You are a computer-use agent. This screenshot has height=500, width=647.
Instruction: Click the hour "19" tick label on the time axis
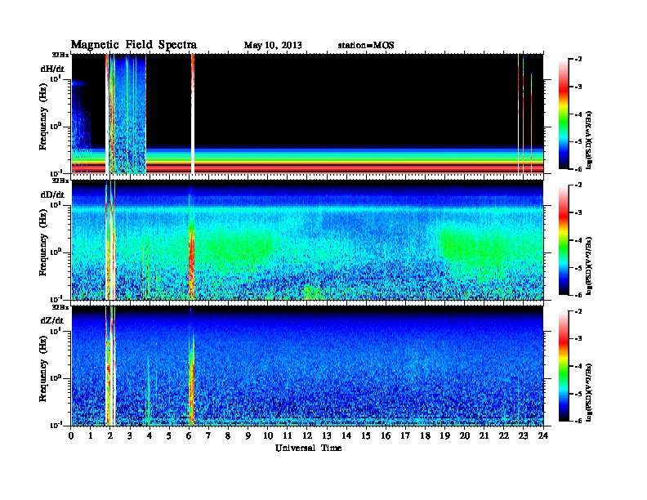click(x=444, y=435)
